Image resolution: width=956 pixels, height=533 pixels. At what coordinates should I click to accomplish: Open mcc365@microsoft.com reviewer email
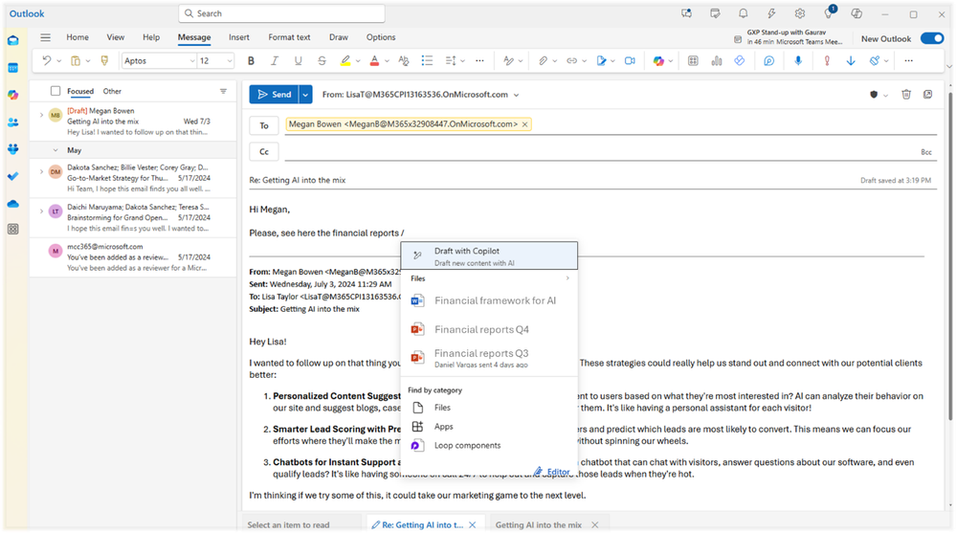(133, 257)
